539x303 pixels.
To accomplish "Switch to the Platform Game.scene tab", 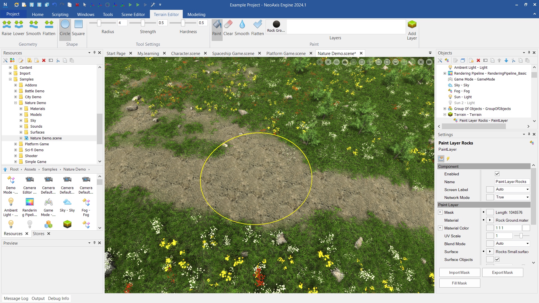I will [x=286, y=53].
